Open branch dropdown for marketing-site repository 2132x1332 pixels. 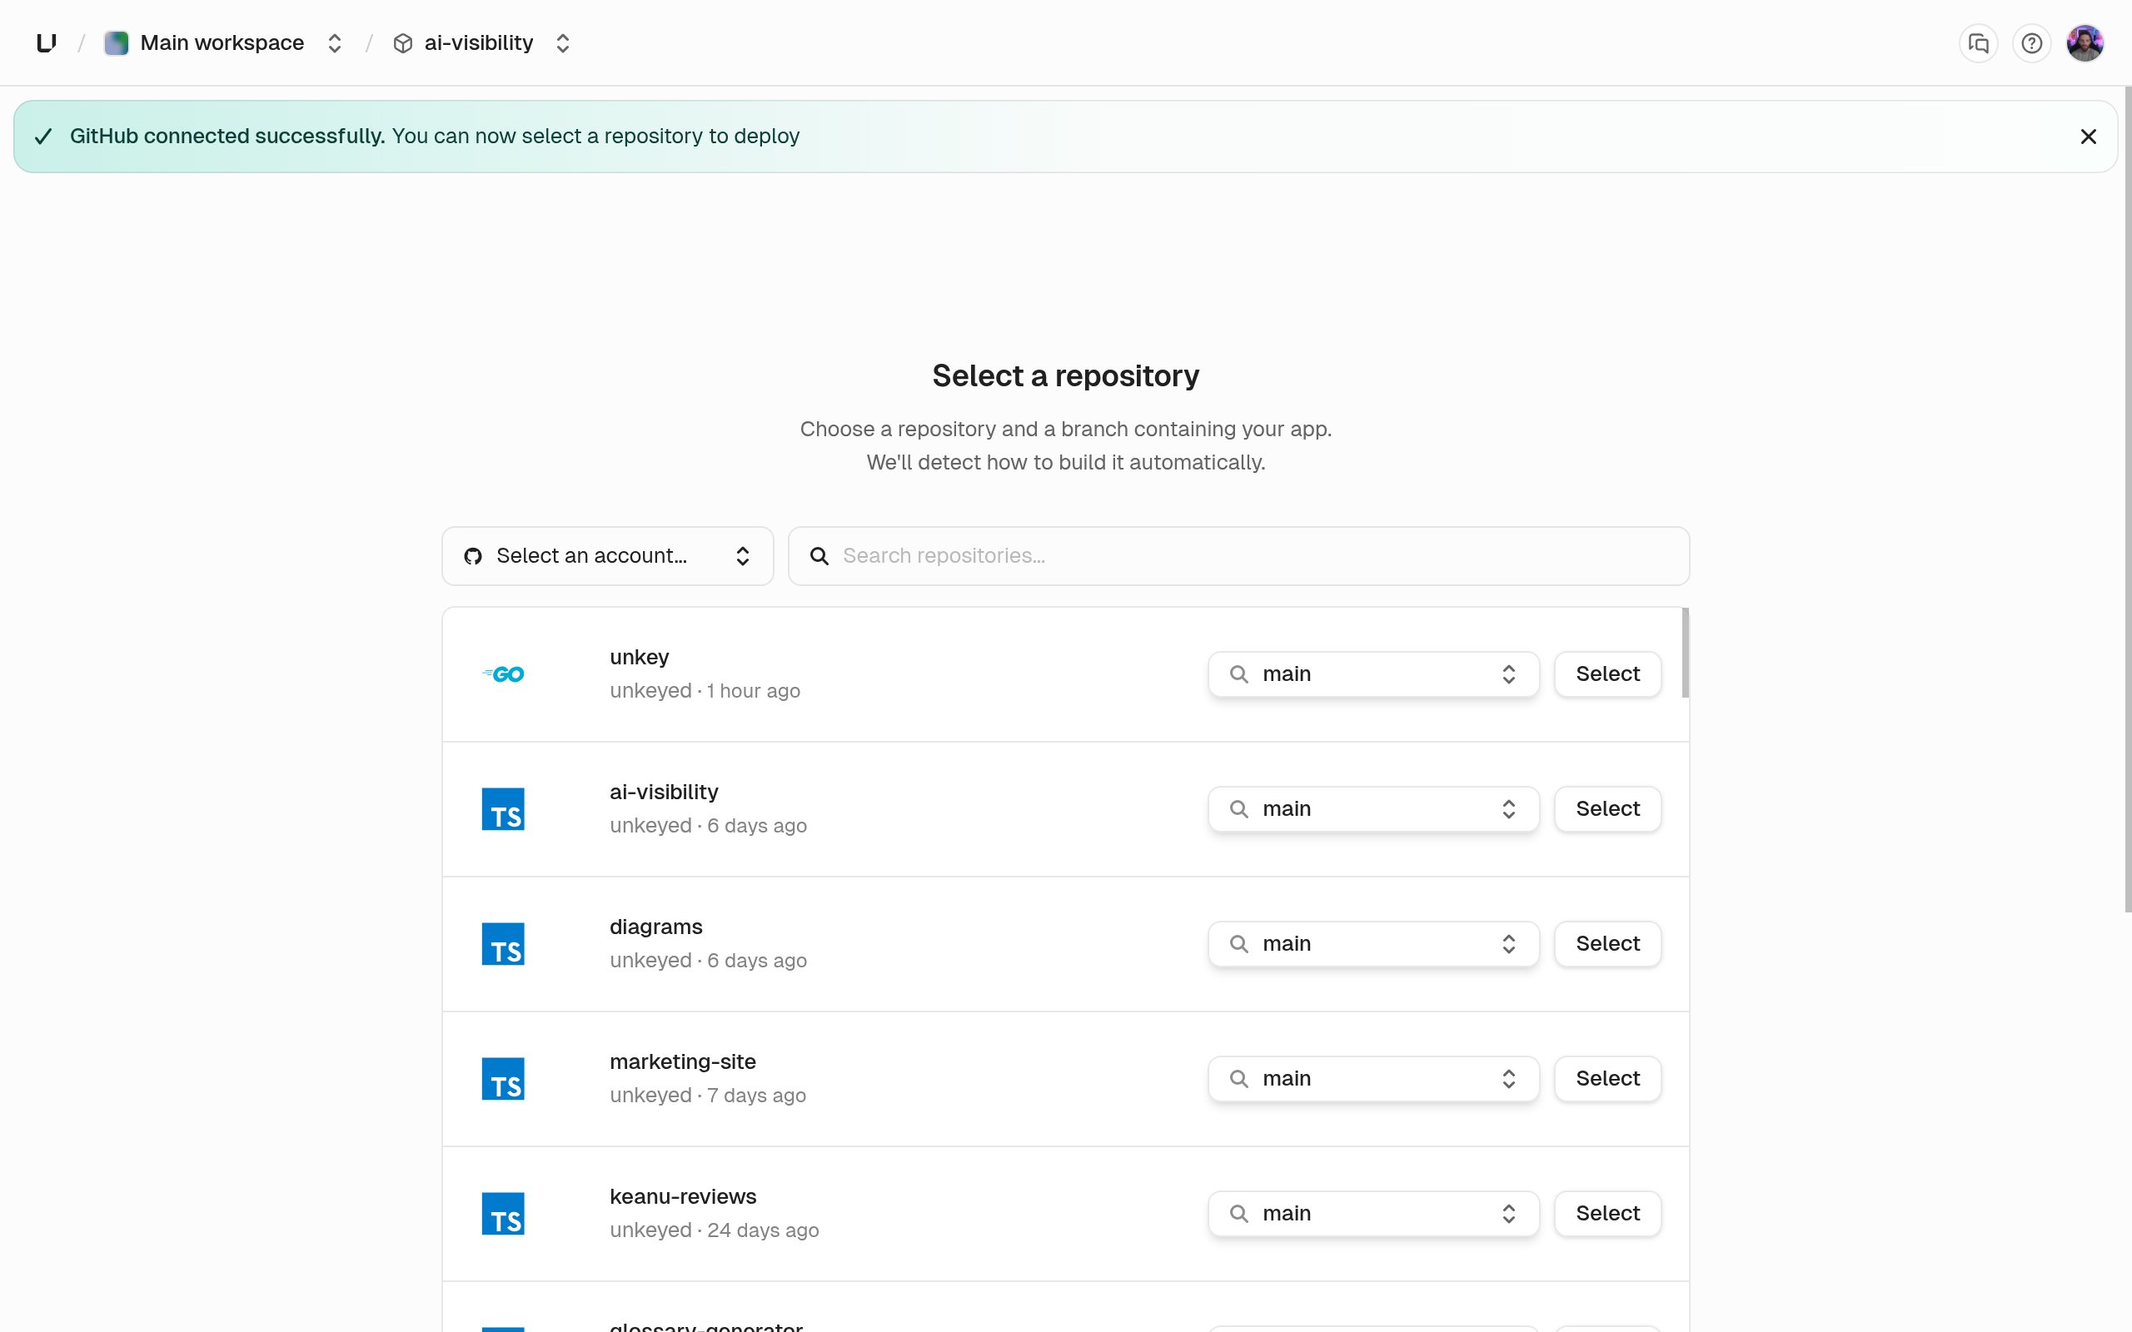tap(1373, 1078)
